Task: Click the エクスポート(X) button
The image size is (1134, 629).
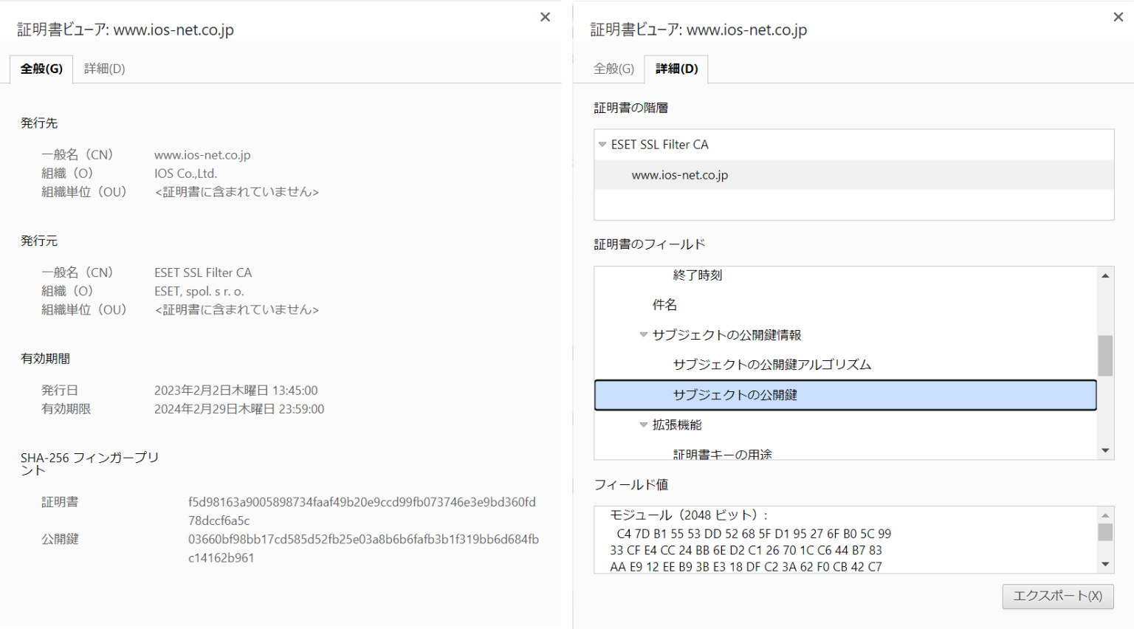Action: (x=1057, y=597)
